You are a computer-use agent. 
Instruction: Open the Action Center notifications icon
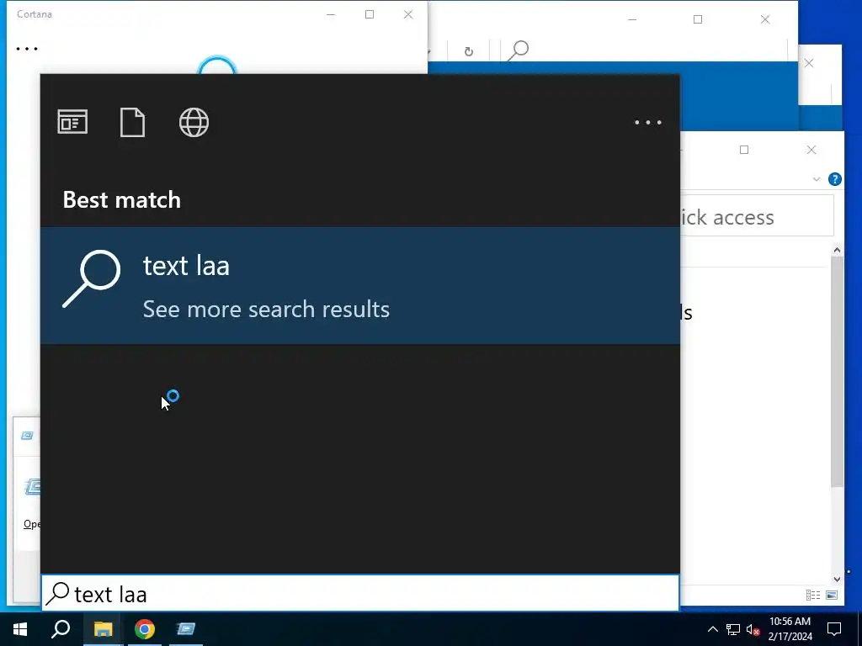pyautogui.click(x=834, y=629)
